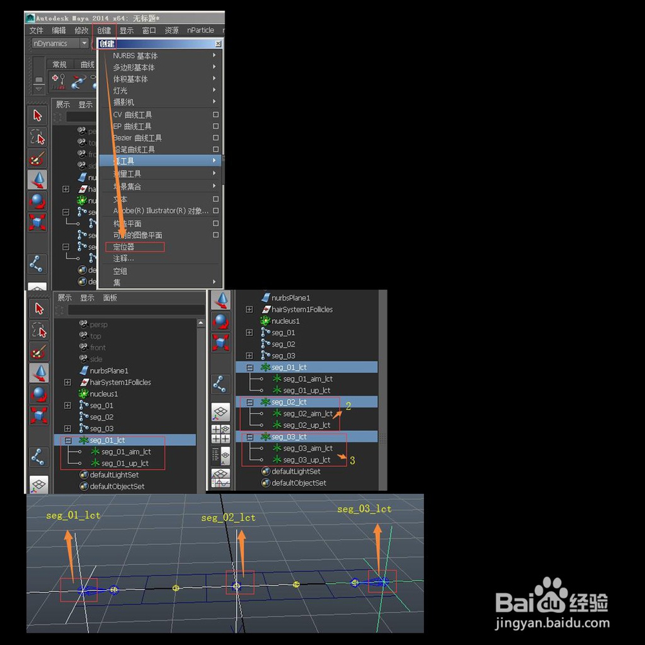This screenshot has height=645, width=645.
Task: Open option box for 文本
Action: pyautogui.click(x=215, y=199)
